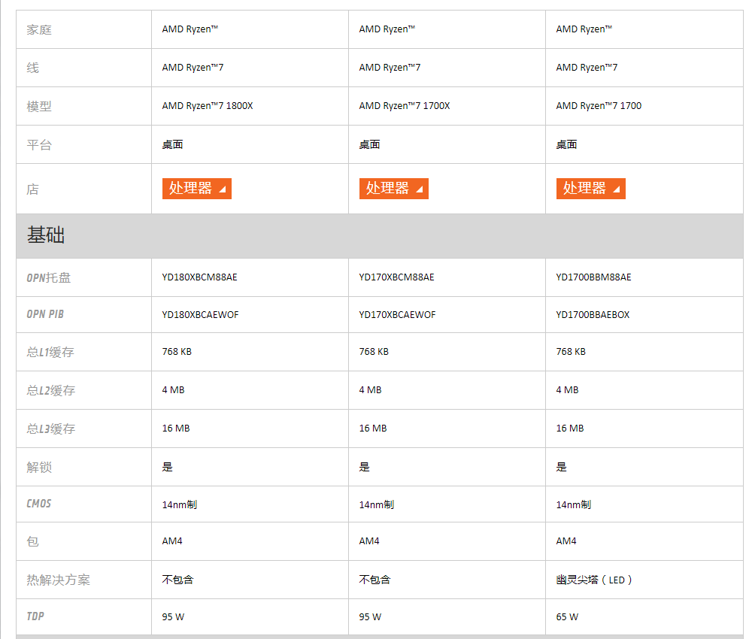Click the 包 row label
The height and width of the screenshot is (639, 749).
32,541
